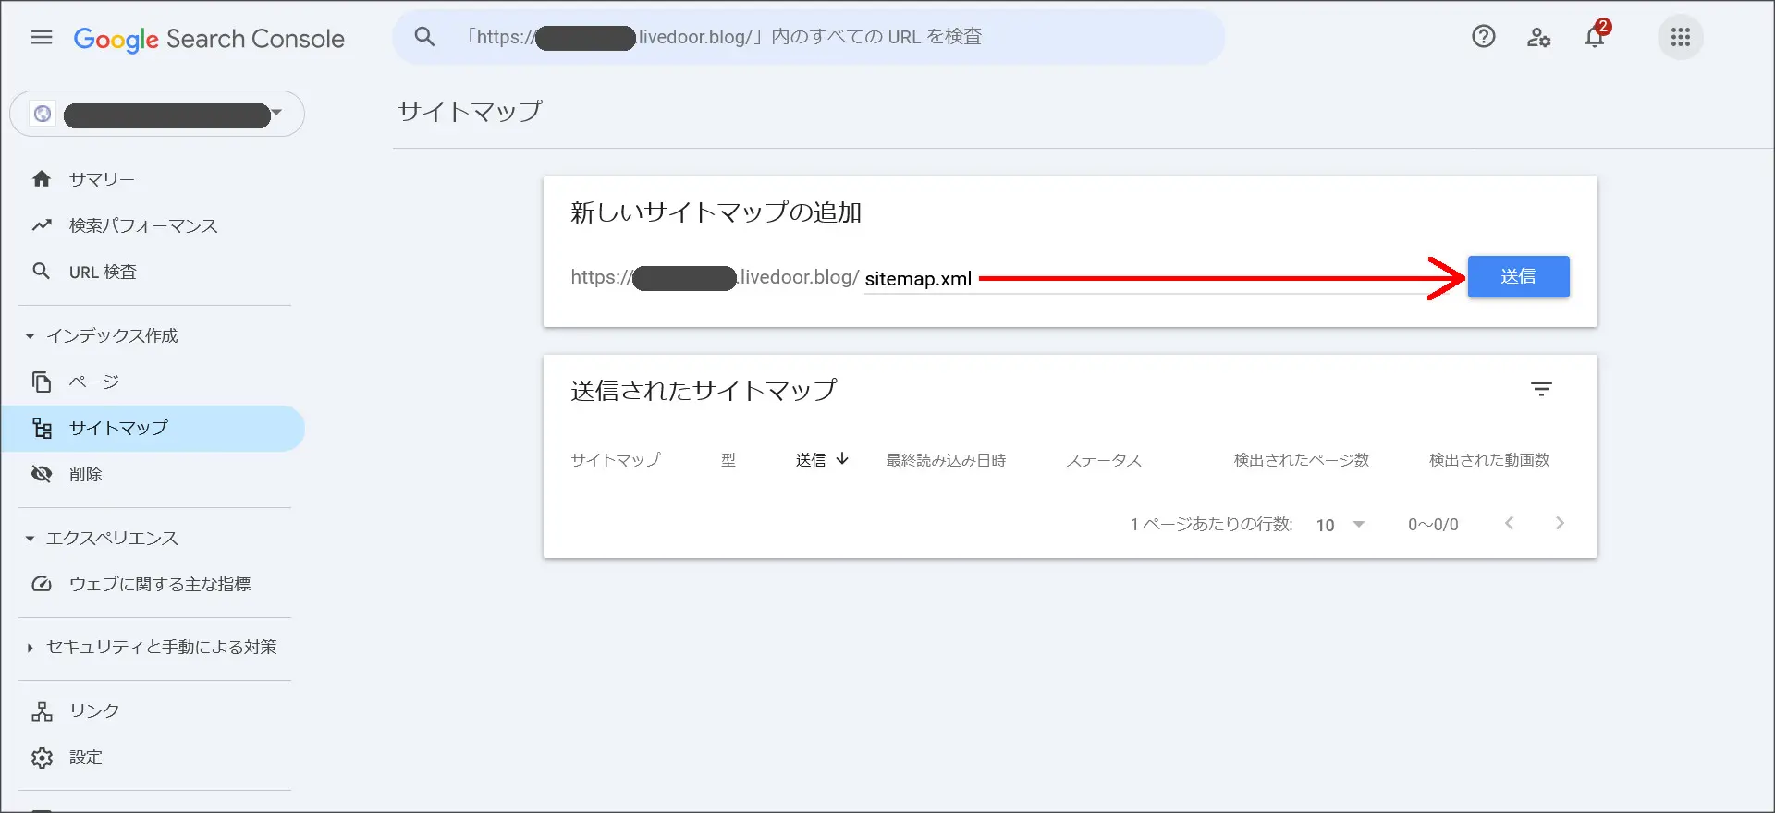Sort by 送信 column with arrow
The image size is (1775, 813).
pos(822,459)
